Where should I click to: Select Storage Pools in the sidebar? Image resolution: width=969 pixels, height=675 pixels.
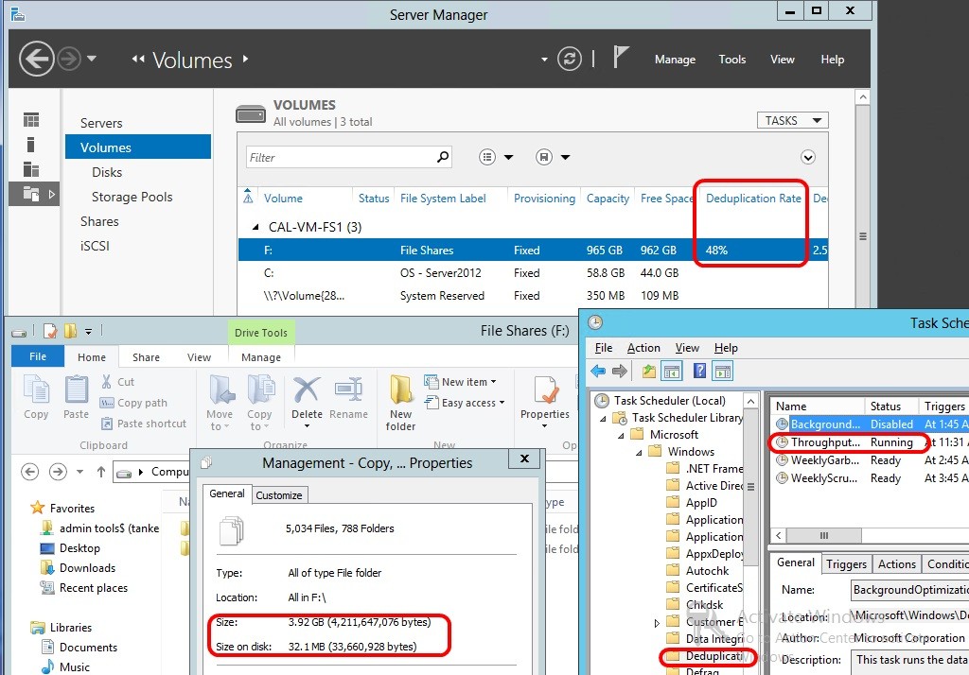pos(132,197)
